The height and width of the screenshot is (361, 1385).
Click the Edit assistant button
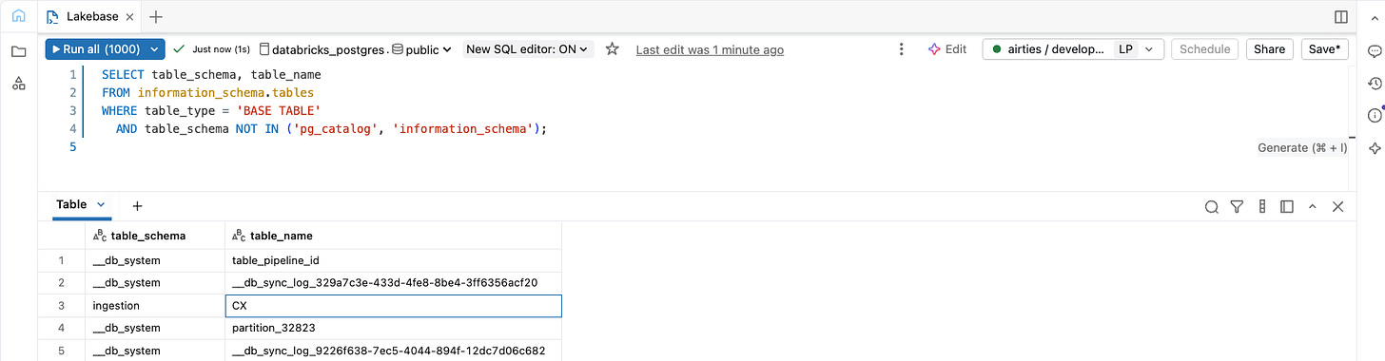click(x=947, y=49)
